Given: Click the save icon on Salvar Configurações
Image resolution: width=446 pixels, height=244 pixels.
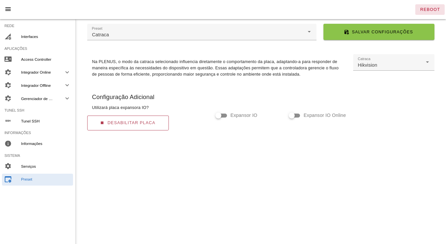Looking at the screenshot, I should pos(347,32).
